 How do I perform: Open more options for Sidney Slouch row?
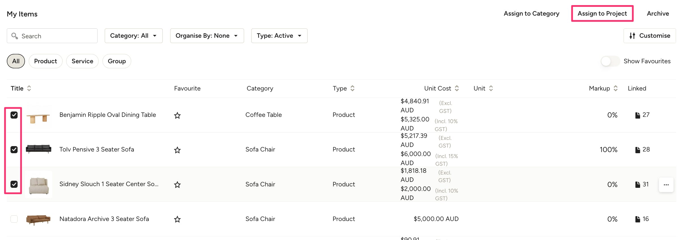click(666, 185)
